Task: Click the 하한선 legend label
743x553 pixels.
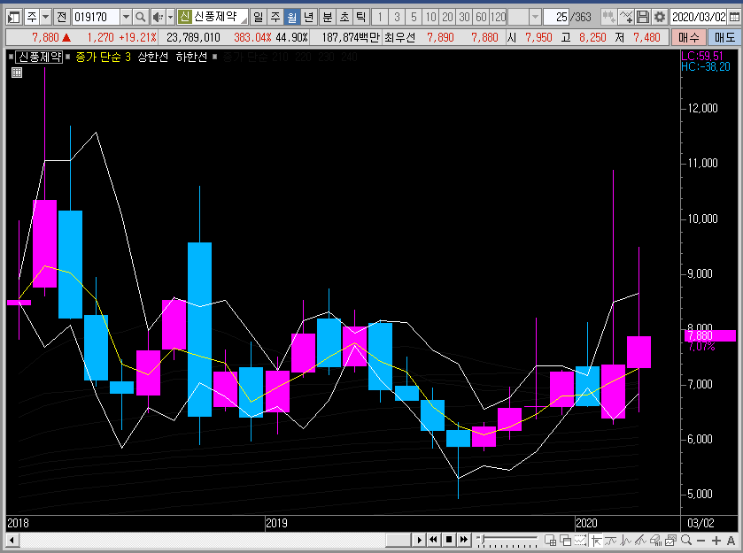Action: 191,58
